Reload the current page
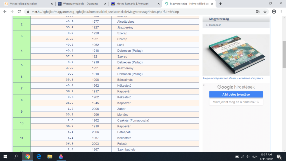Image resolution: width=286 pixels, height=161 pixels. 20,12
